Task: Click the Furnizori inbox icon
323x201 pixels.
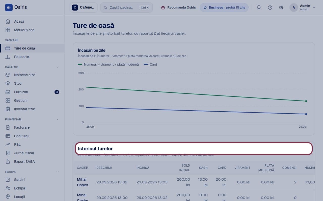Action: [8, 92]
